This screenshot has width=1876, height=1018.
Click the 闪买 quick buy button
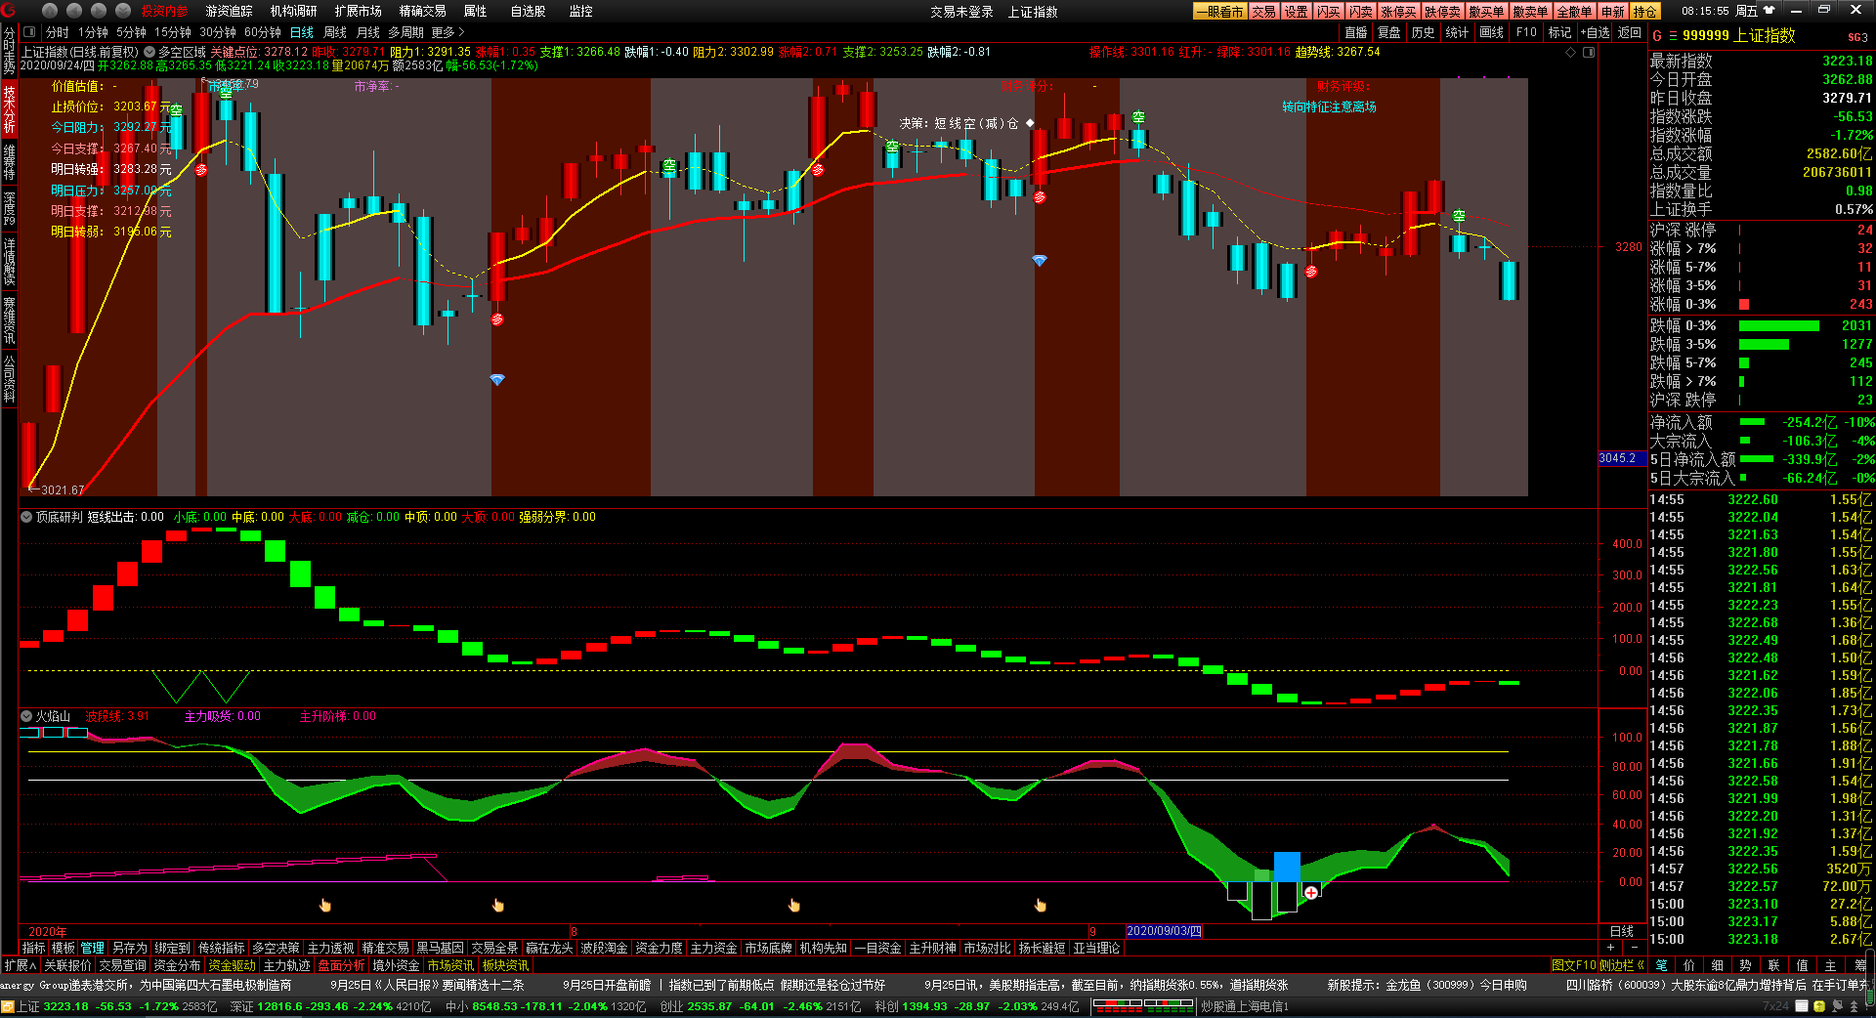tap(1328, 11)
